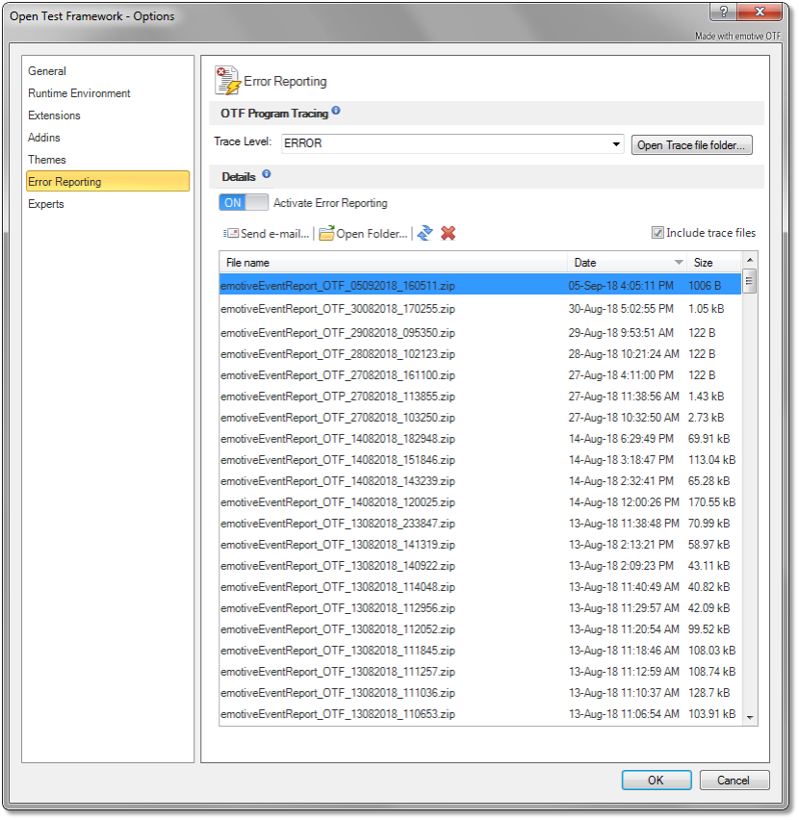
Task: Click scrollbar down arrow in list
Action: click(x=750, y=718)
